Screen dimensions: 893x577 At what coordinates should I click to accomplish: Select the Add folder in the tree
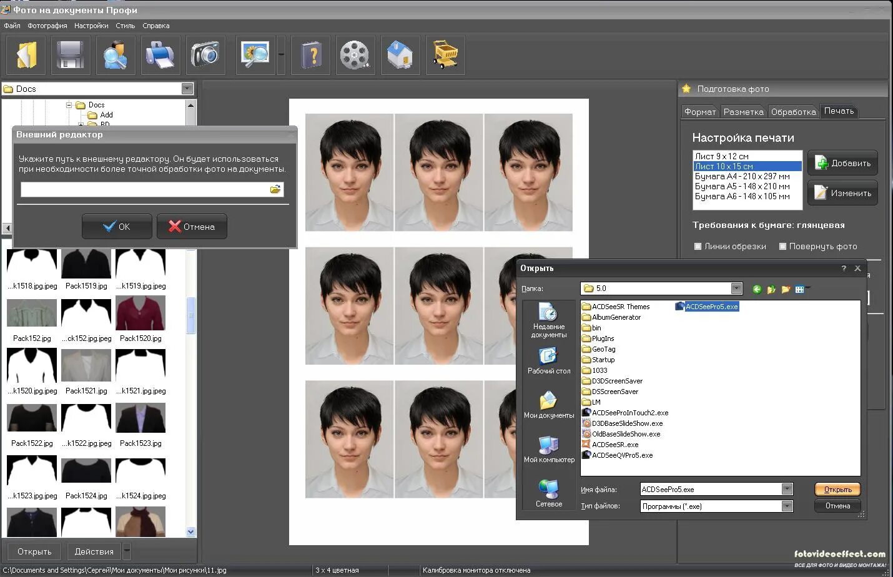[x=101, y=115]
